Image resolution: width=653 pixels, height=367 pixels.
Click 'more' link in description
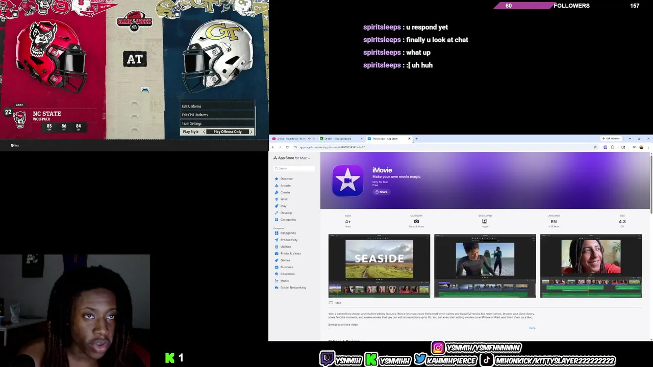pos(532,328)
